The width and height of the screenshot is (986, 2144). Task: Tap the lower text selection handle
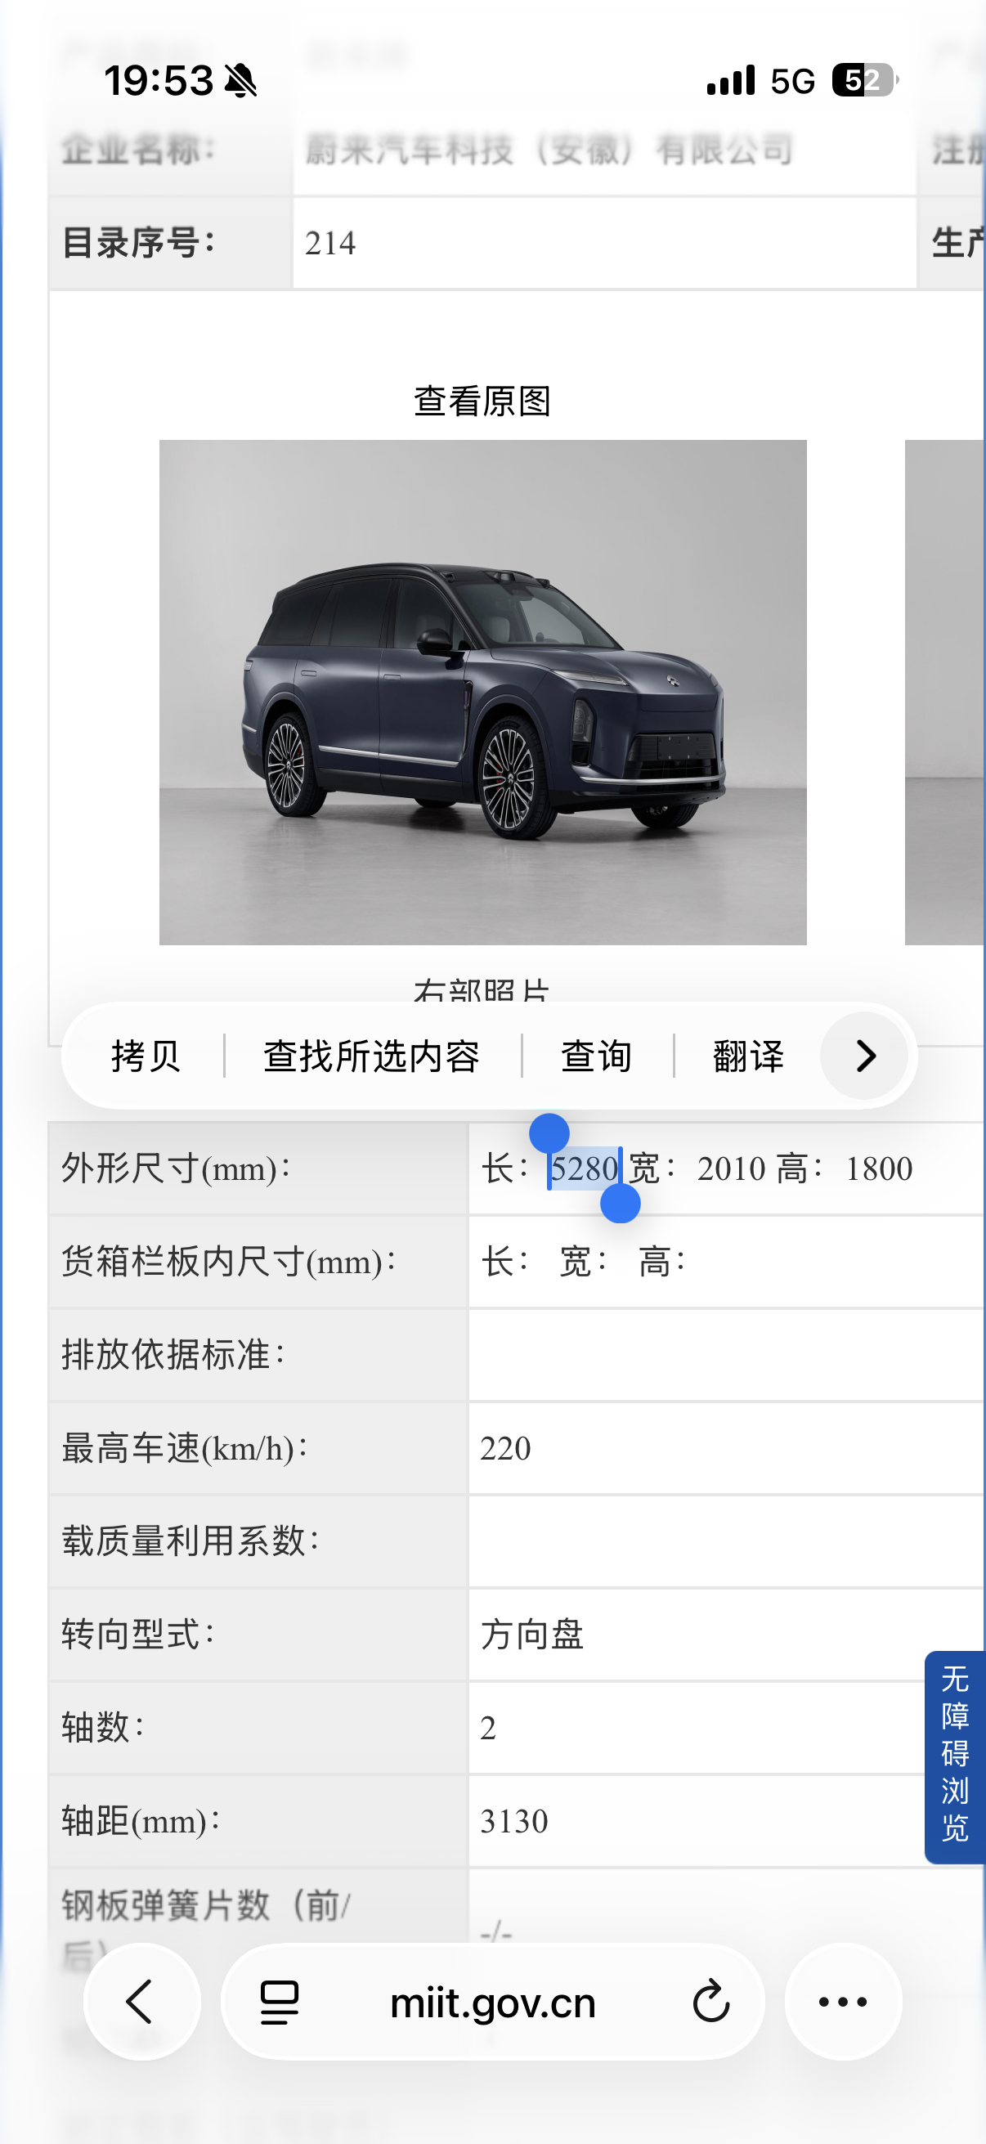[620, 1203]
